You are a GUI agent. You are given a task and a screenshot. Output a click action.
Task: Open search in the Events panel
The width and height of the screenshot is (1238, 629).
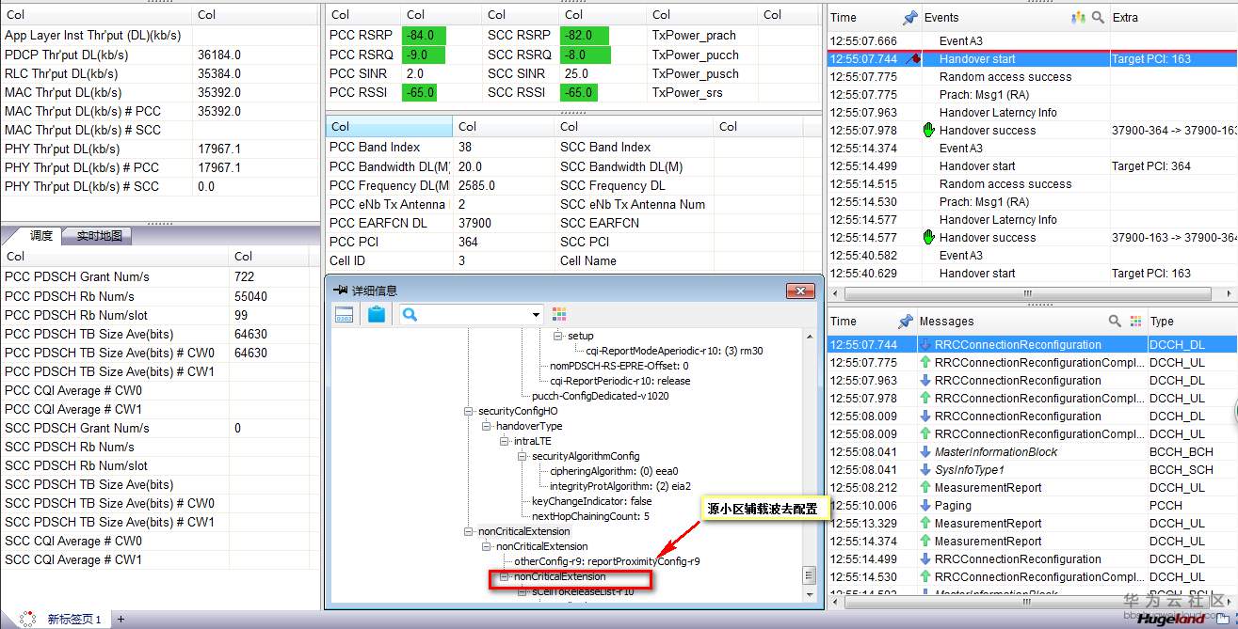[1098, 17]
